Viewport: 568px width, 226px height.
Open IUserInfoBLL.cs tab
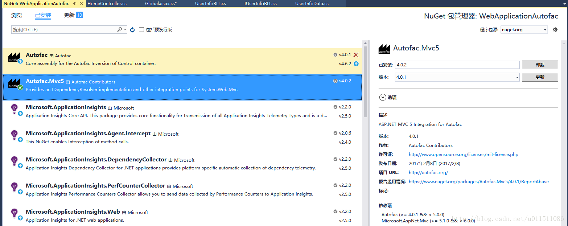click(x=260, y=3)
